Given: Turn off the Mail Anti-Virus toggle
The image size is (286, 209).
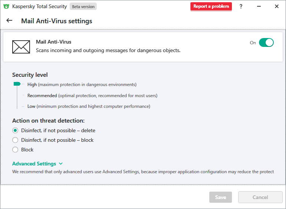Looking at the screenshot, I should (x=266, y=42).
